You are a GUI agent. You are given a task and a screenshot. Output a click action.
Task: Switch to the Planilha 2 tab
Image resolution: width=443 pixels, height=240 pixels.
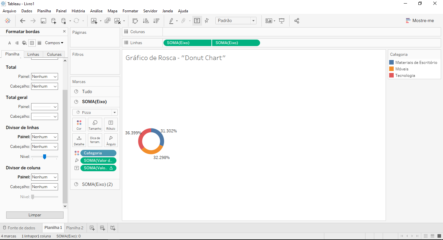pos(75,228)
